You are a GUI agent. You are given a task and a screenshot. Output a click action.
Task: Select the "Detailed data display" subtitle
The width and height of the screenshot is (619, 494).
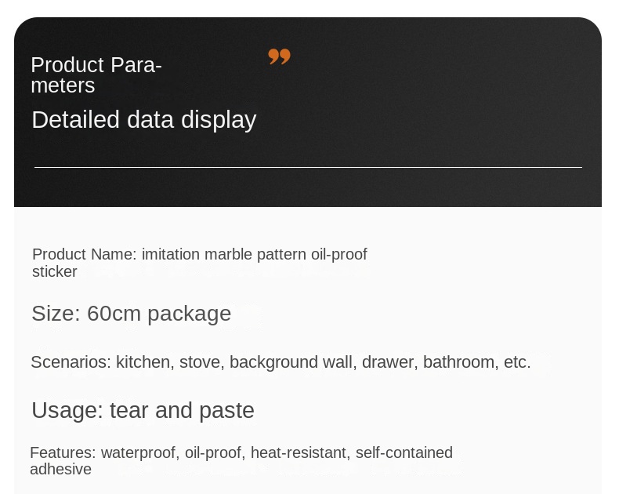(x=143, y=119)
